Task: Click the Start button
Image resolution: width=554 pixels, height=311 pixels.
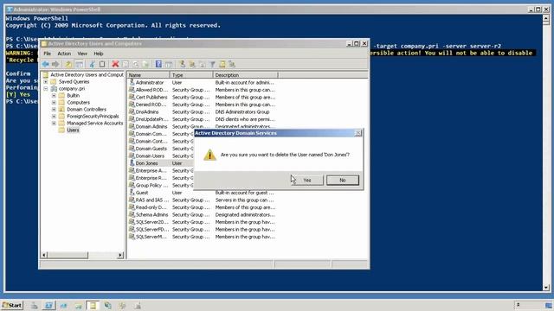Action: (12, 305)
